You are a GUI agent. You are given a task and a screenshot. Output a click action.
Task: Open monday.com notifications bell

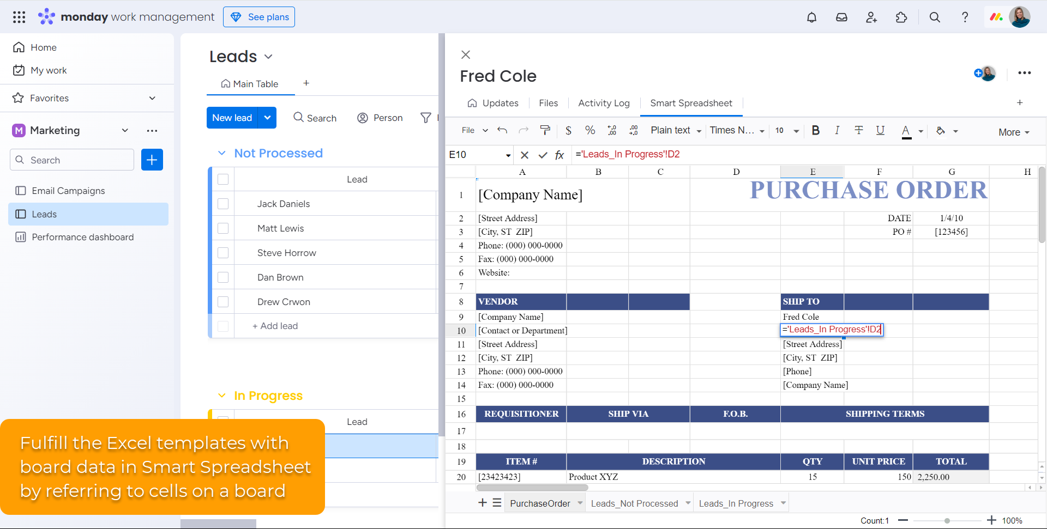(x=811, y=17)
